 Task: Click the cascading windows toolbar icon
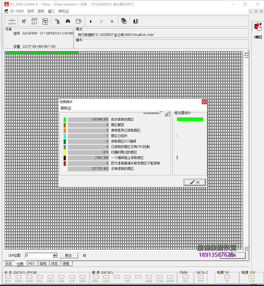tap(124, 21)
